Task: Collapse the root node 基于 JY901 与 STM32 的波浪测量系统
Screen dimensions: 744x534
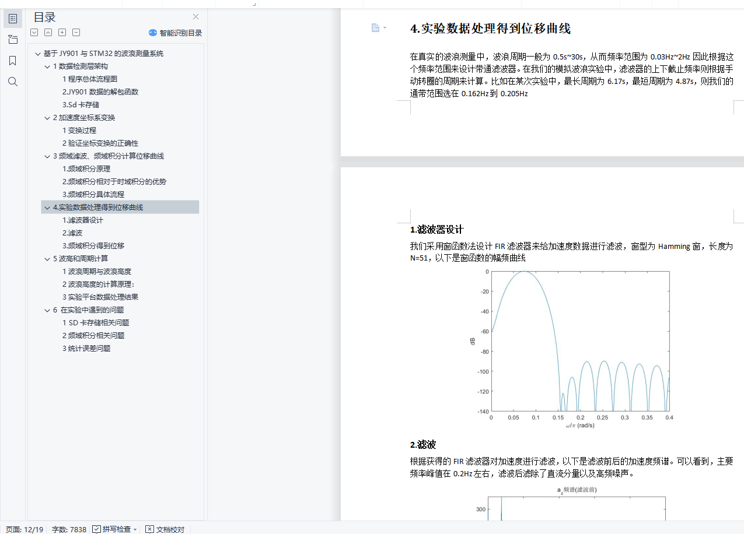Action: coord(38,54)
